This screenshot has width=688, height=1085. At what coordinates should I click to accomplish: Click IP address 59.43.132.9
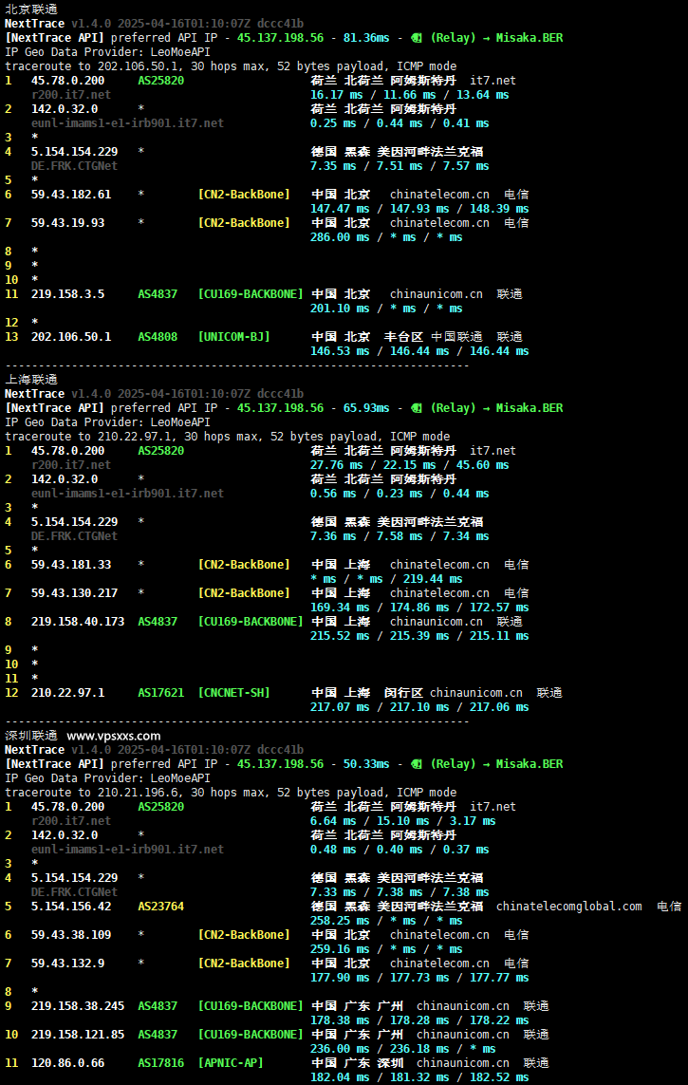(x=67, y=963)
